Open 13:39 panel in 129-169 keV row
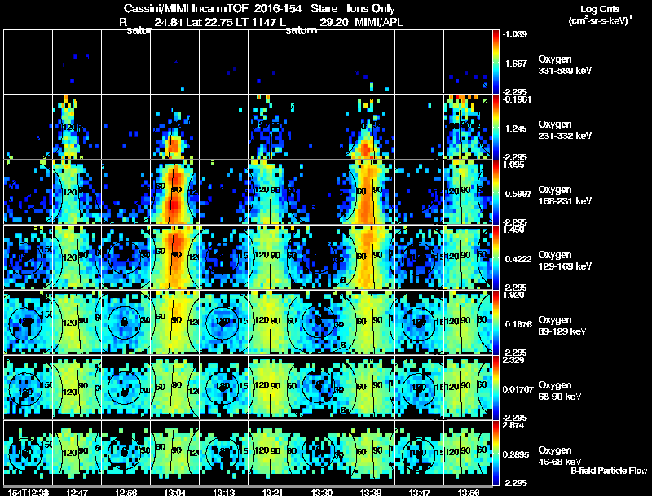The image size is (652, 496). tap(370, 257)
